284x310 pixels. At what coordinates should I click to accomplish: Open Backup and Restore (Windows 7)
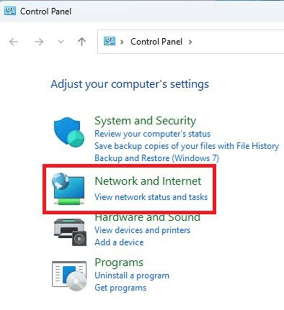tap(157, 158)
